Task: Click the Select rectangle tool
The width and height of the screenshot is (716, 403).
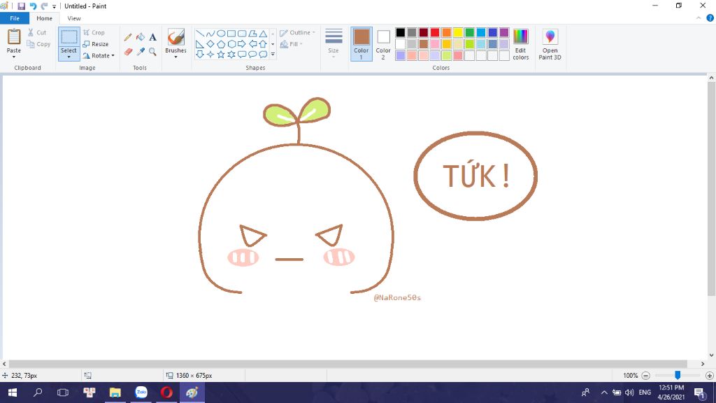Action: (69, 37)
